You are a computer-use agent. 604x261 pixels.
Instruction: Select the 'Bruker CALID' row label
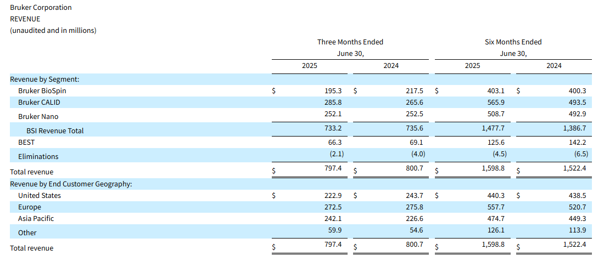click(39, 103)
